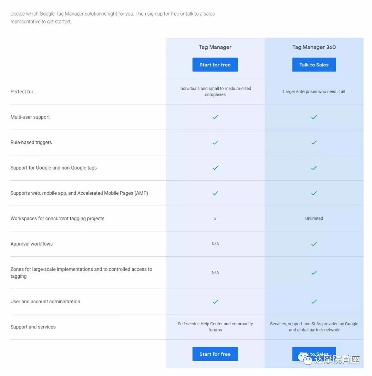This screenshot has height=376, width=372.
Task: Click the bottom Talk to Sales button
Action: point(314,354)
